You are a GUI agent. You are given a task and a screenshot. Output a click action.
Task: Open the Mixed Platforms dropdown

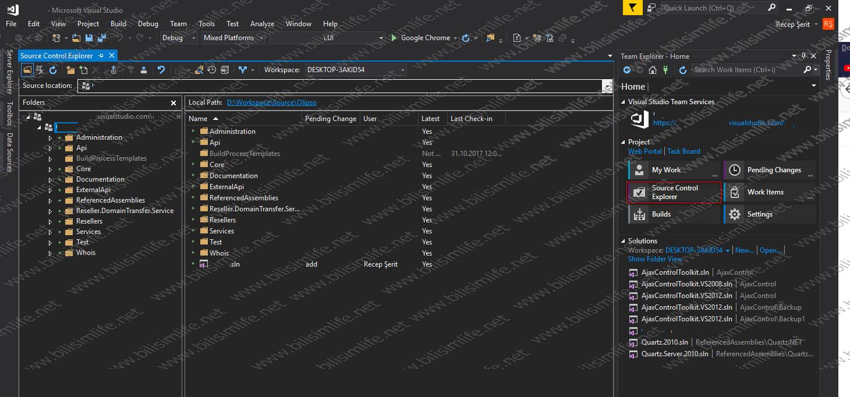click(x=233, y=38)
